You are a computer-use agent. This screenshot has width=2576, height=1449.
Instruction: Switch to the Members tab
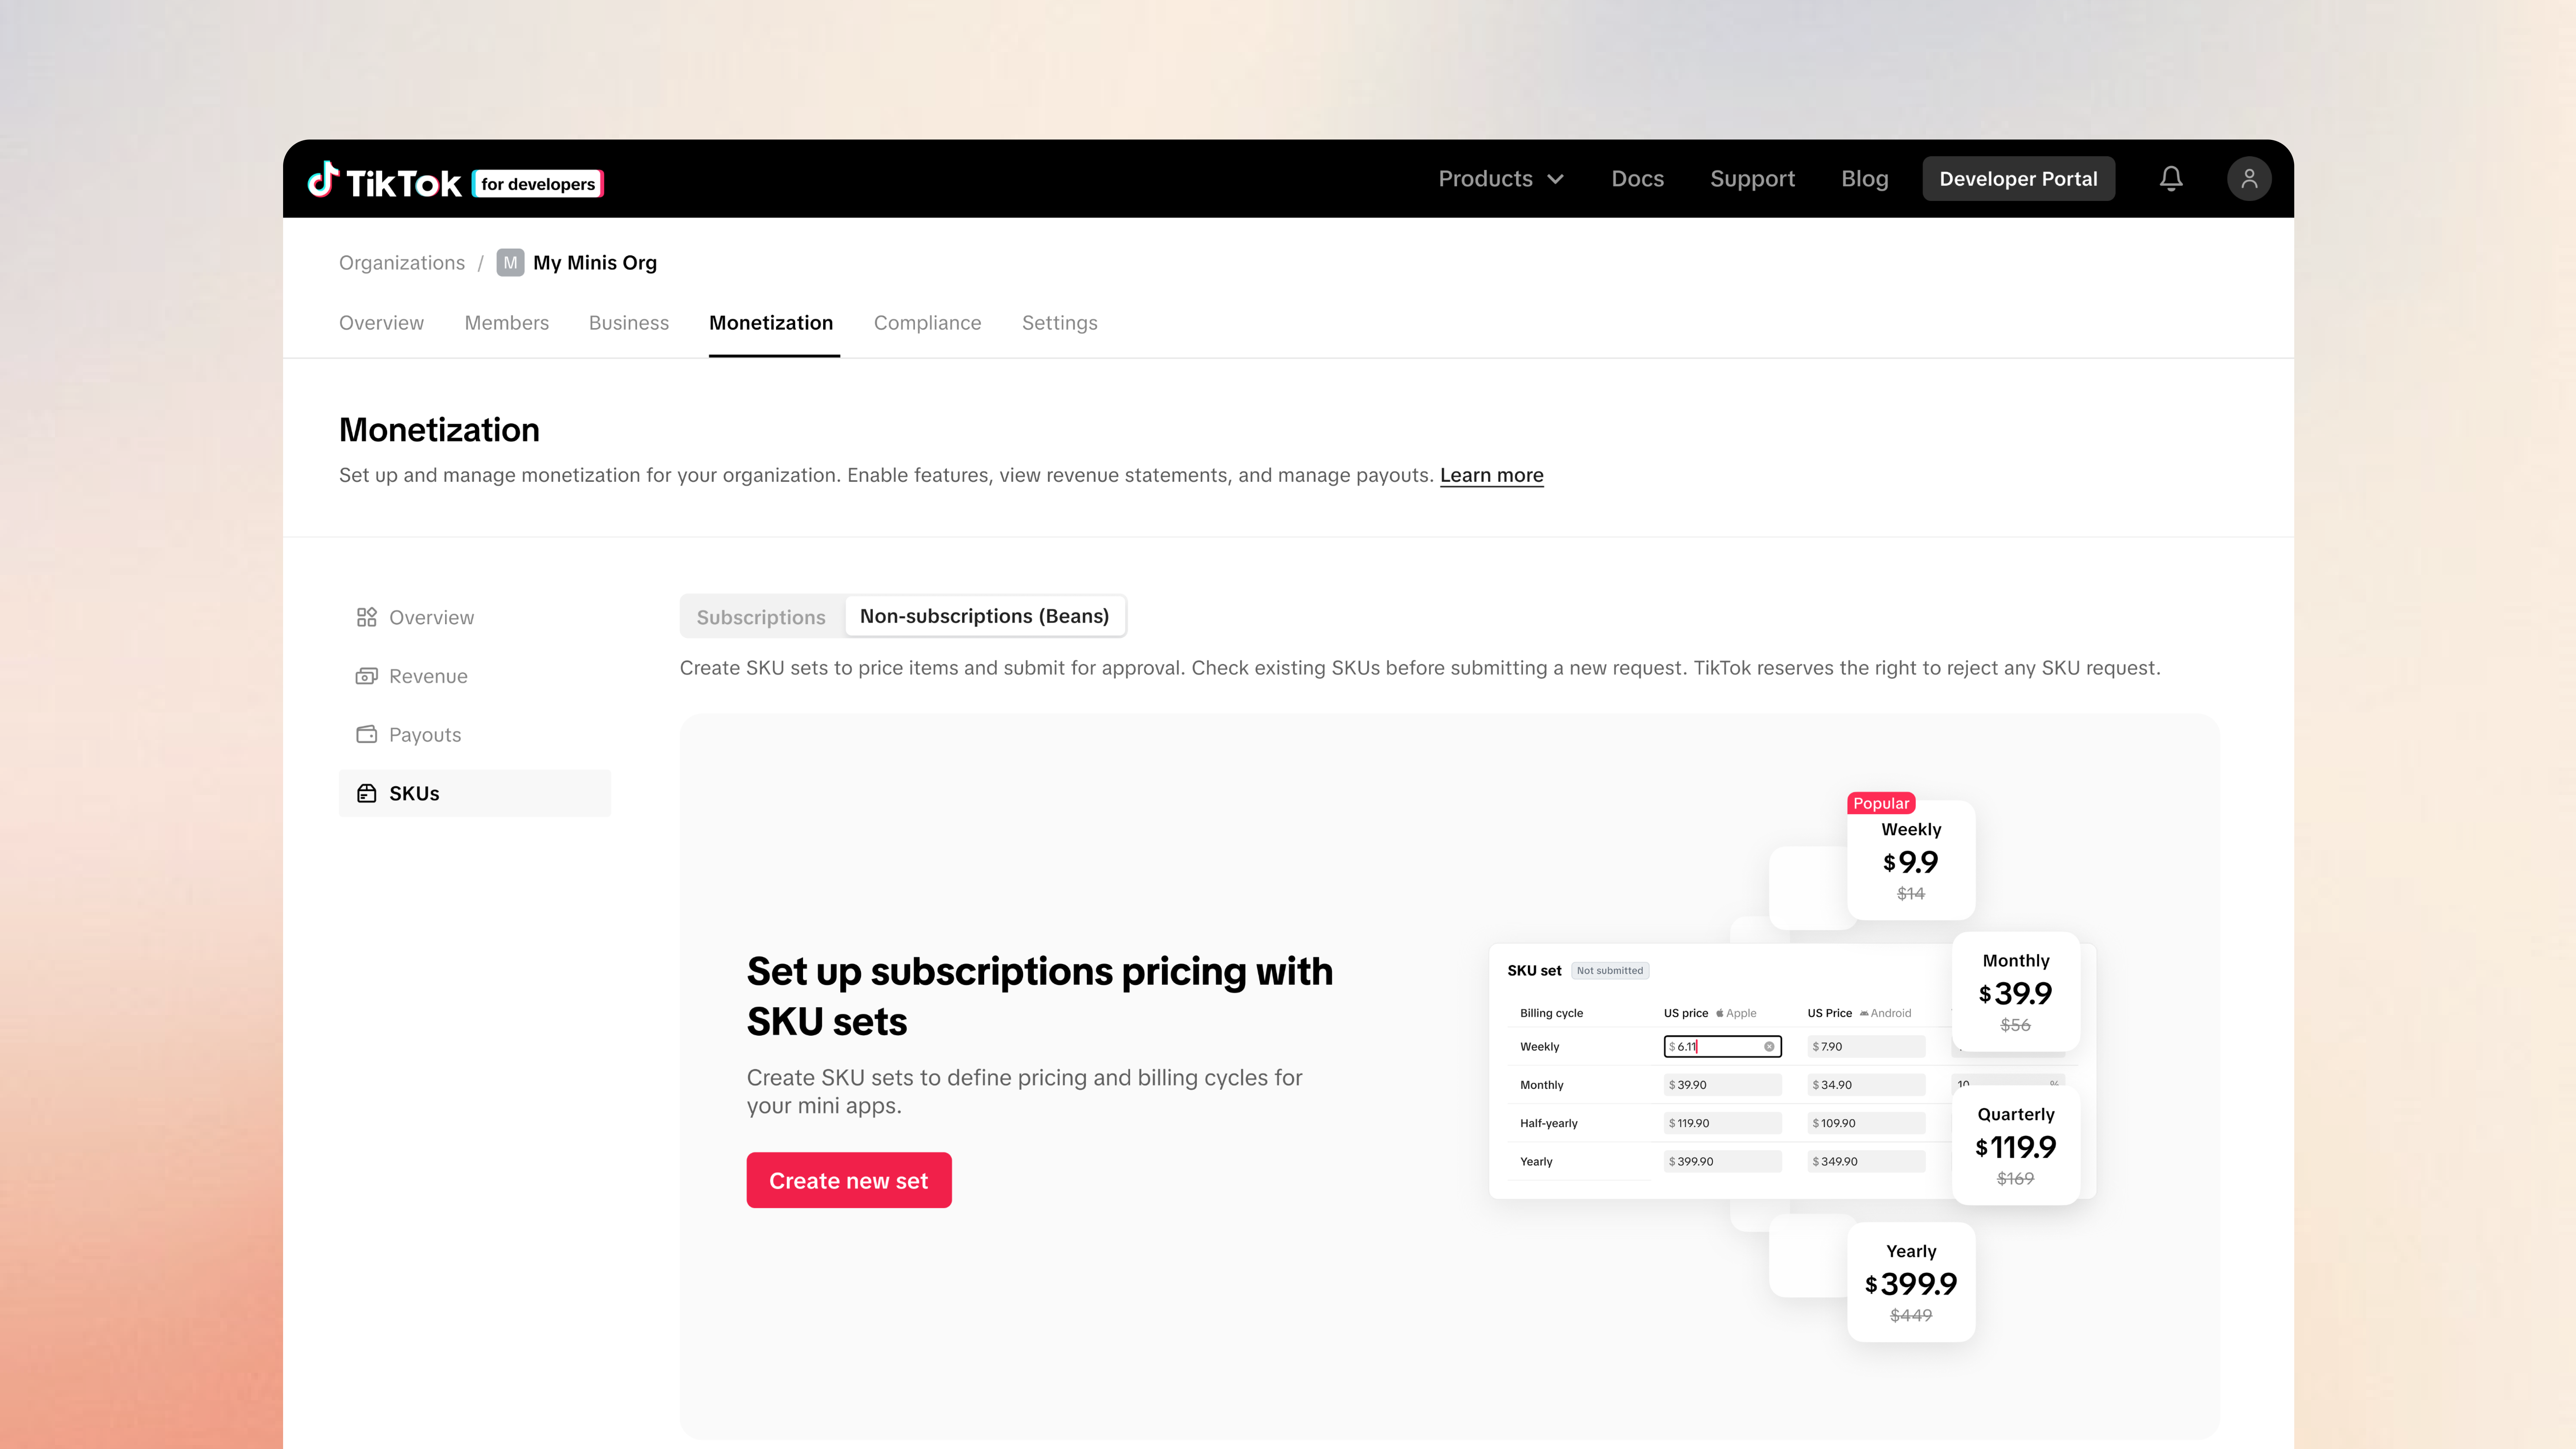click(x=507, y=323)
